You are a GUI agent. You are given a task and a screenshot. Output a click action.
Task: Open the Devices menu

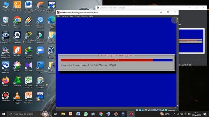click(84, 16)
